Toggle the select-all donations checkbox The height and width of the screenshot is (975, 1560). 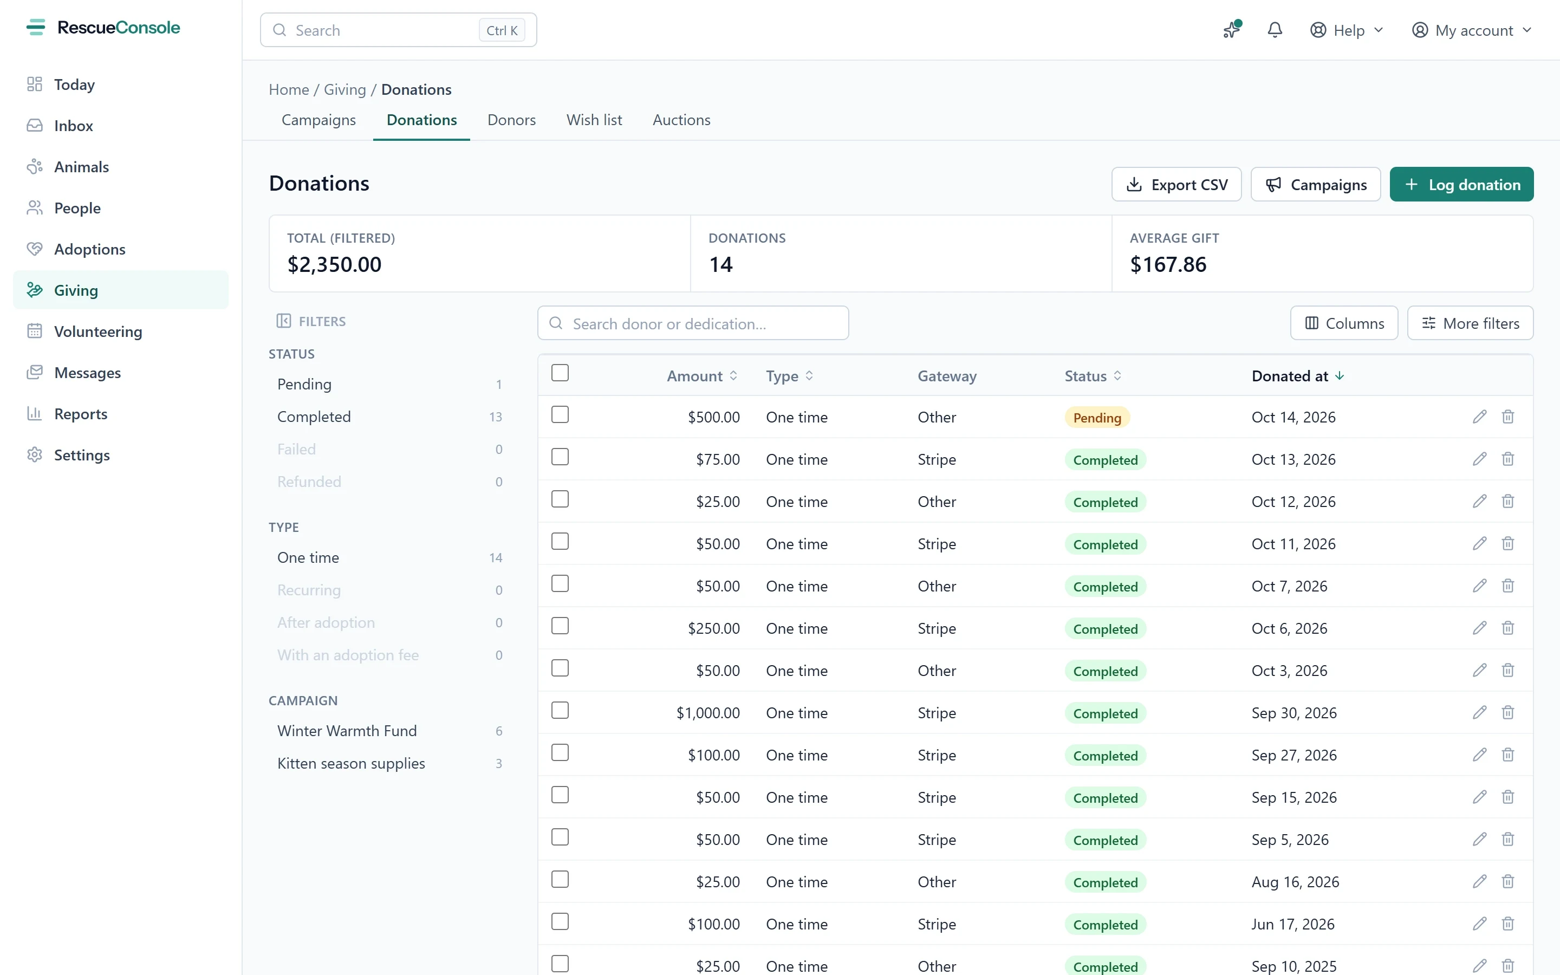560,373
